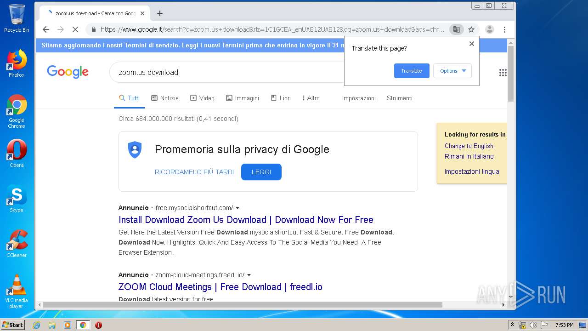Screen dimensions: 588x331
Task: Click Rimani in Italiano link
Action: point(469,156)
